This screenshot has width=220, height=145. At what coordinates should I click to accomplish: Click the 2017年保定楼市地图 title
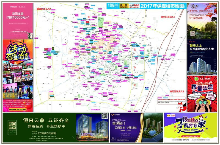click(x=162, y=6)
